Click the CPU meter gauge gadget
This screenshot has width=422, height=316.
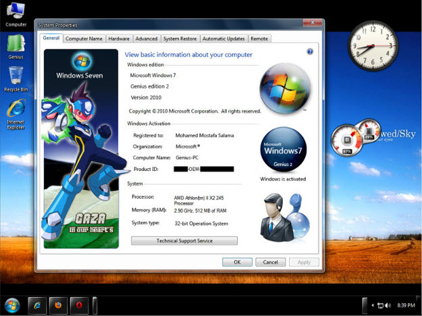click(x=347, y=140)
